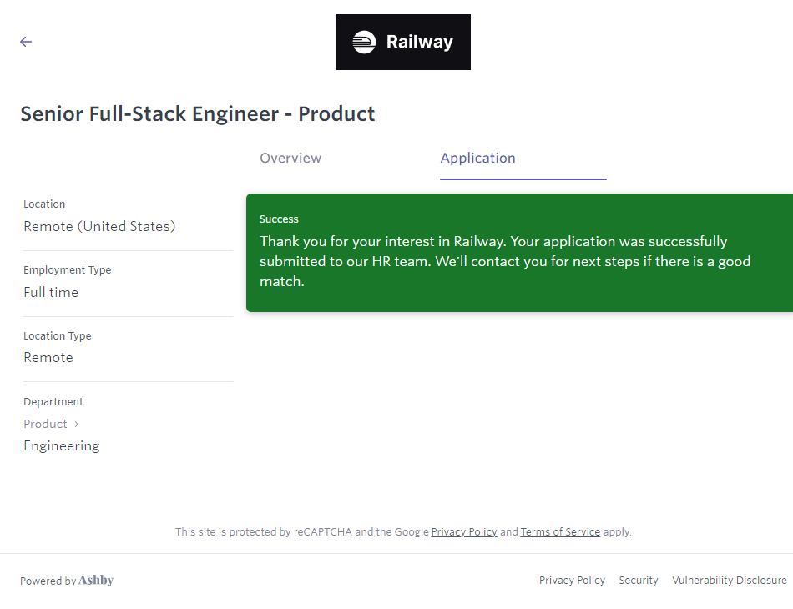793x609 pixels.
Task: Open the Google Terms of Service link
Action: coord(560,532)
